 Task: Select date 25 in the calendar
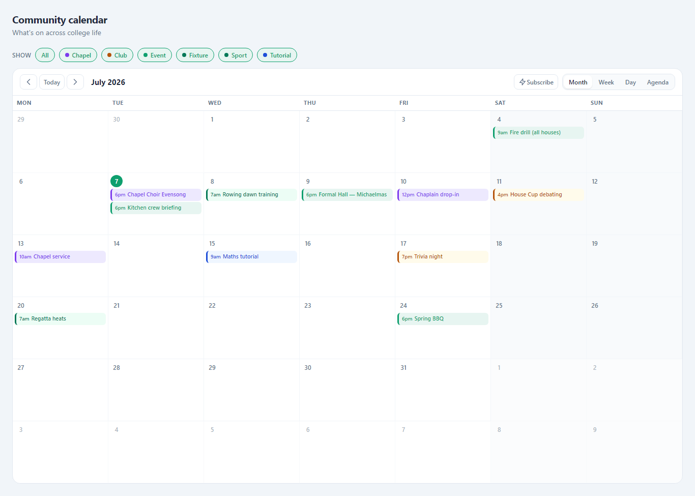pyautogui.click(x=499, y=306)
